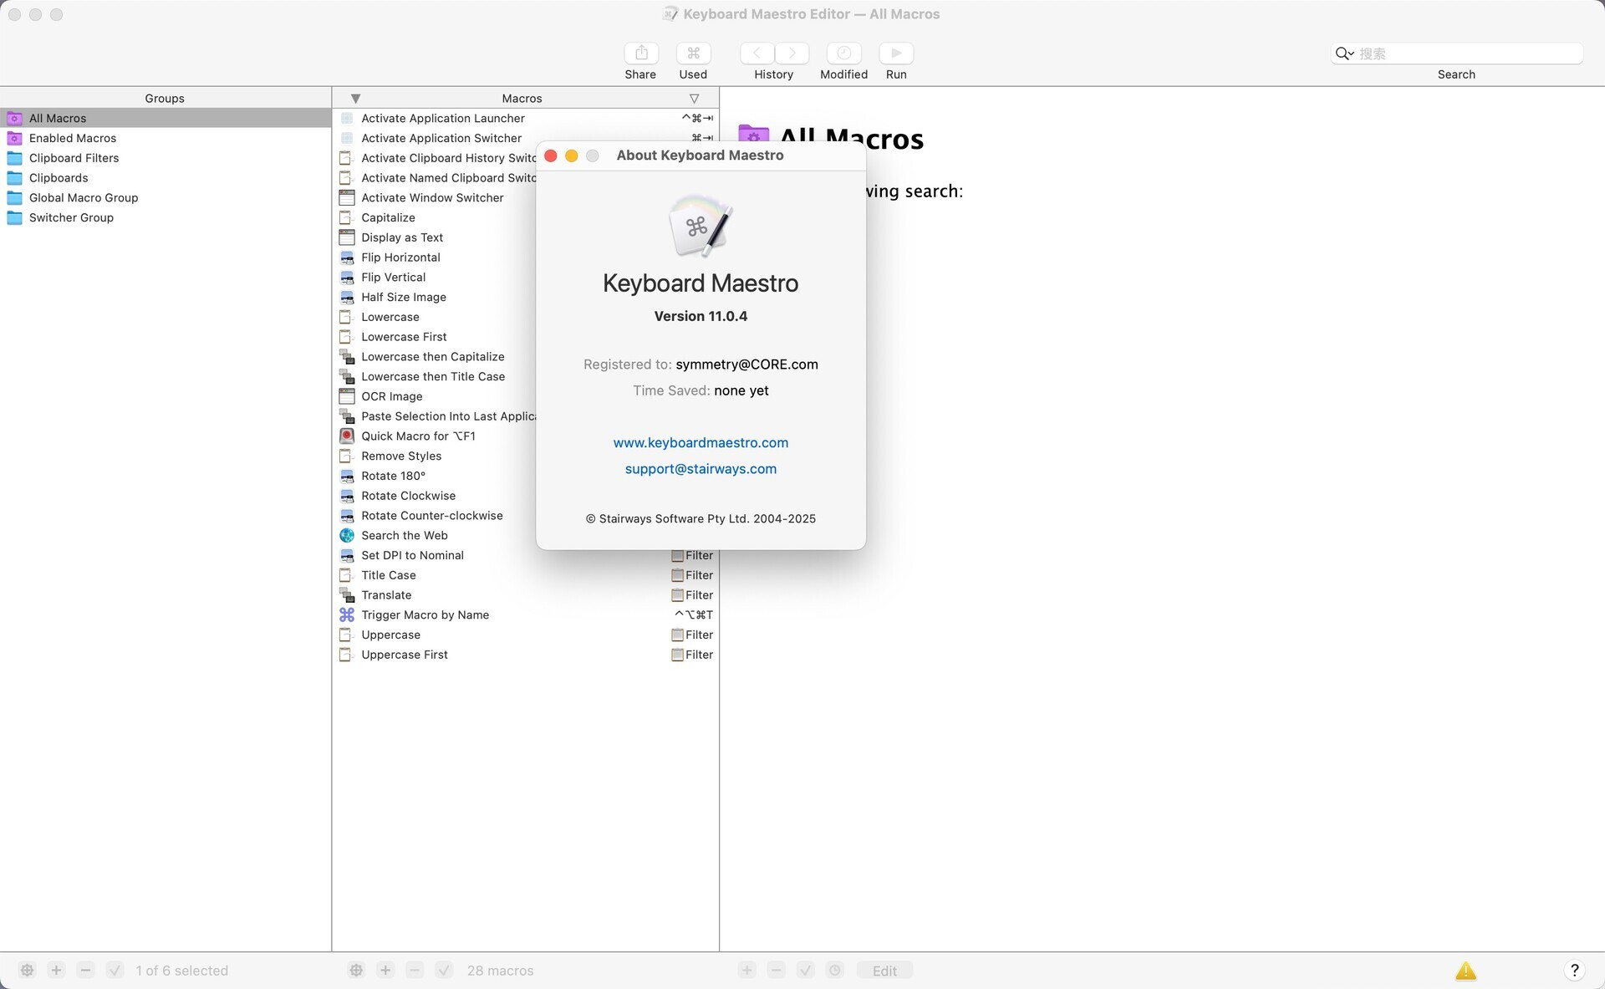Click the Share toolbar icon
1605x989 pixels.
tap(641, 54)
